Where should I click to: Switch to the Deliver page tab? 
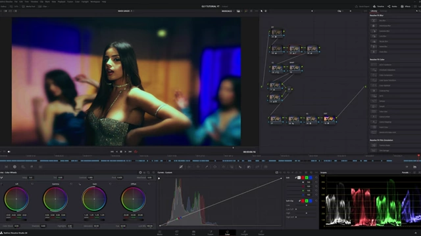point(261,233)
